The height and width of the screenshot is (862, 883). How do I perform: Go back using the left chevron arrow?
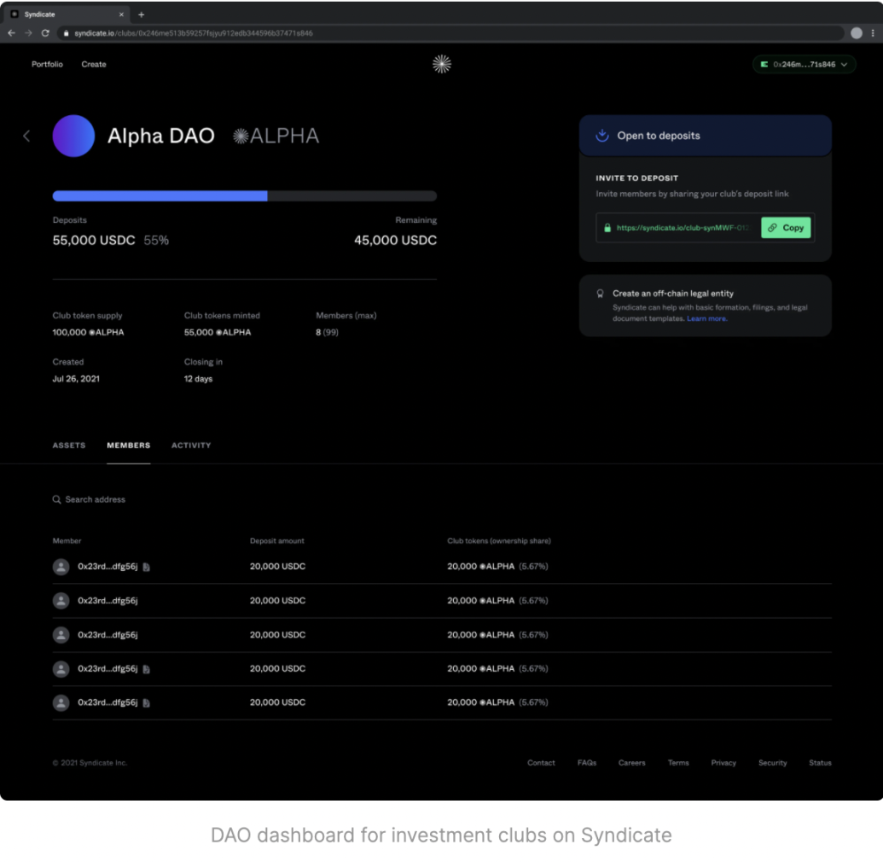(x=26, y=136)
